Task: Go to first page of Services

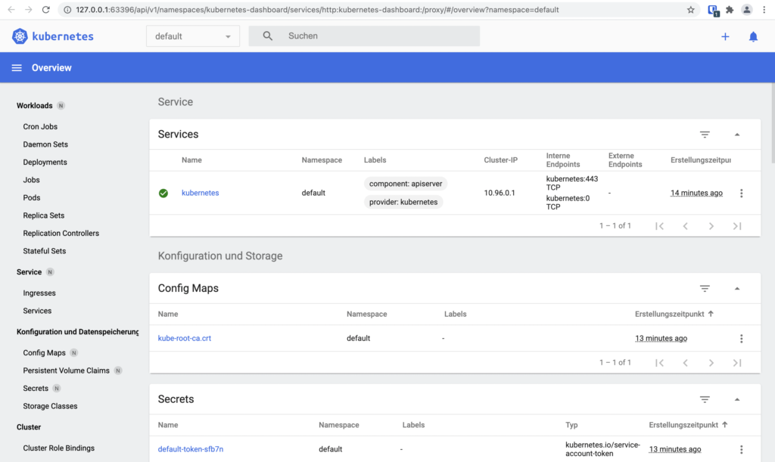Action: point(659,226)
